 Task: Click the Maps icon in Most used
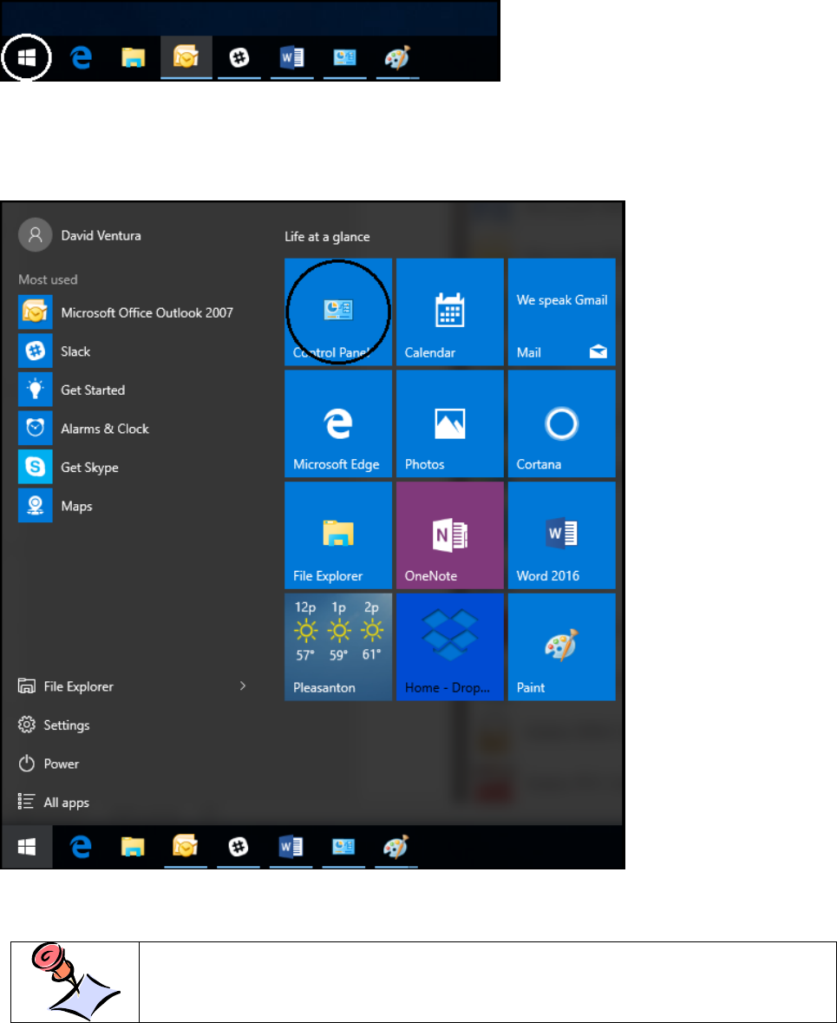36,506
